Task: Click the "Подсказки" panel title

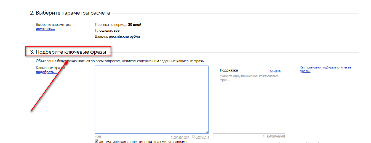Action: [229, 70]
